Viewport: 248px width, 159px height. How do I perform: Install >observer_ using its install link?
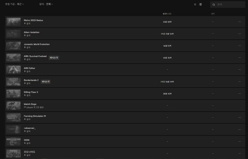(27, 131)
